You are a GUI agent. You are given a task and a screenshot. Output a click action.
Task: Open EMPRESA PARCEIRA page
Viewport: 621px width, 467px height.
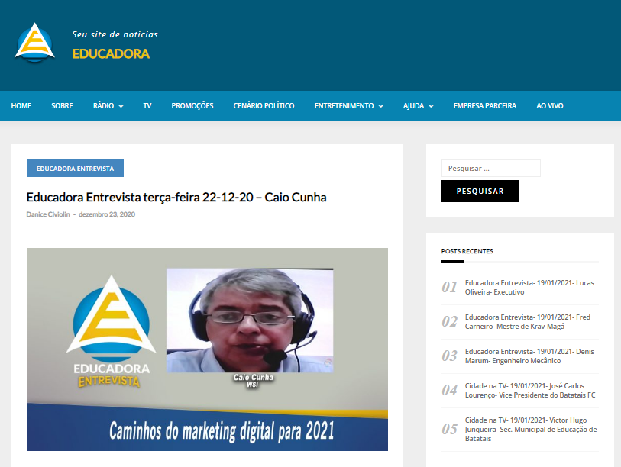(484, 106)
